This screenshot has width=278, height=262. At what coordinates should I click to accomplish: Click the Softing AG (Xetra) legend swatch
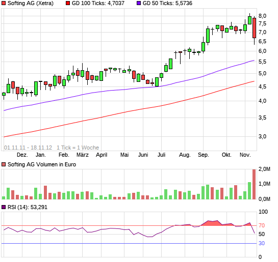[4, 3]
